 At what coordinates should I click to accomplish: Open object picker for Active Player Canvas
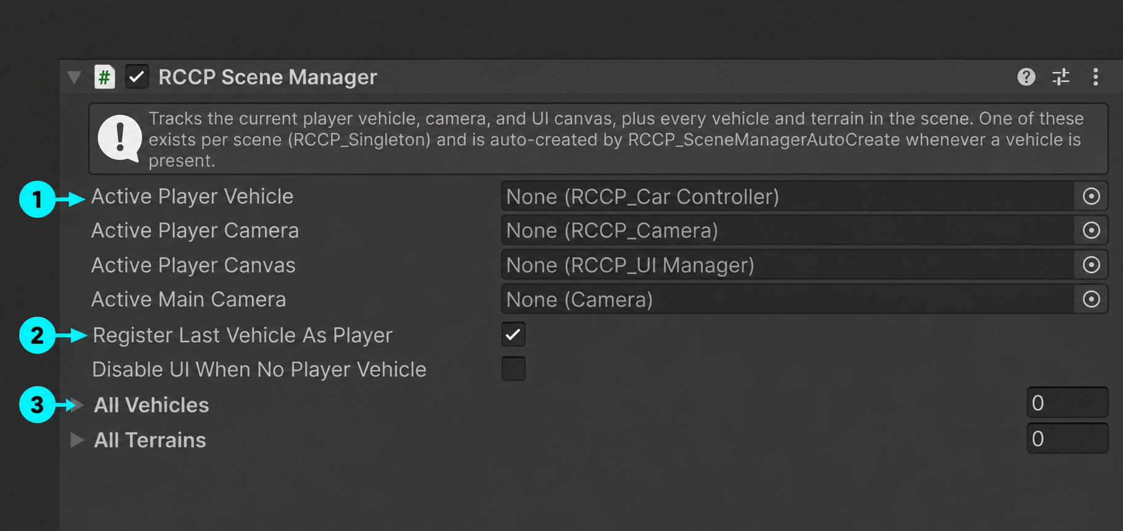point(1091,265)
